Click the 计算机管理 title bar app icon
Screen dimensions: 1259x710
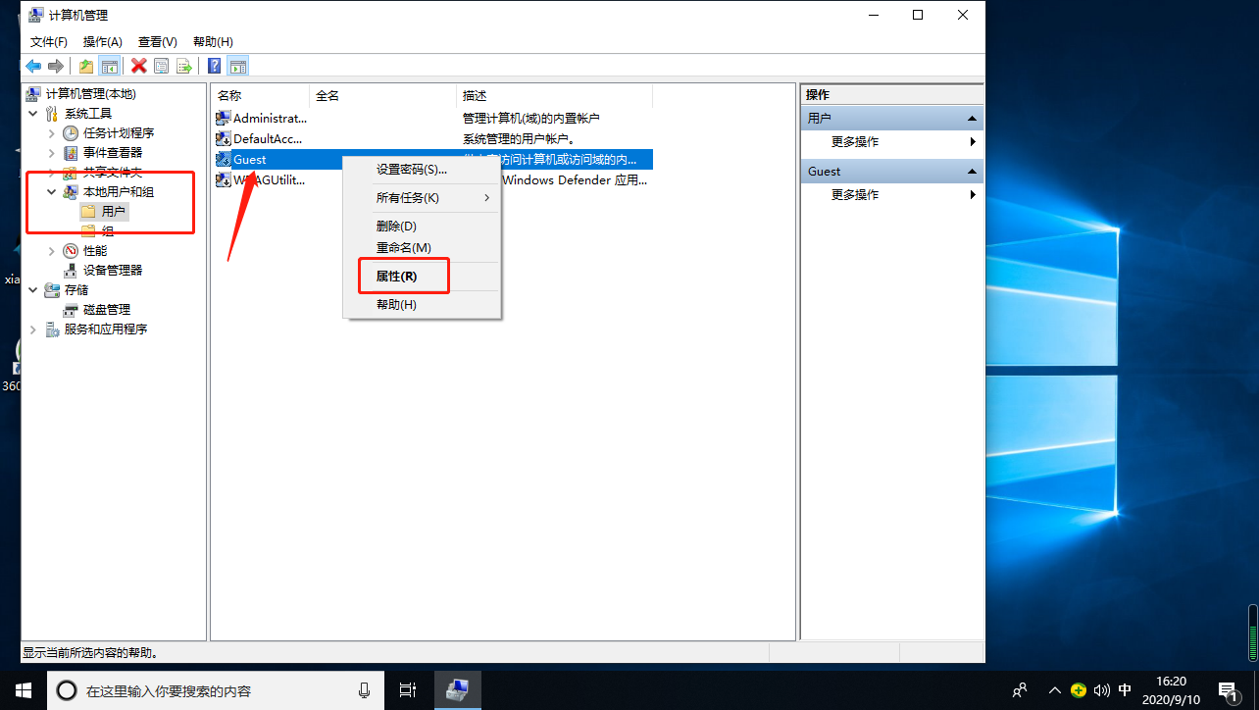[36, 15]
